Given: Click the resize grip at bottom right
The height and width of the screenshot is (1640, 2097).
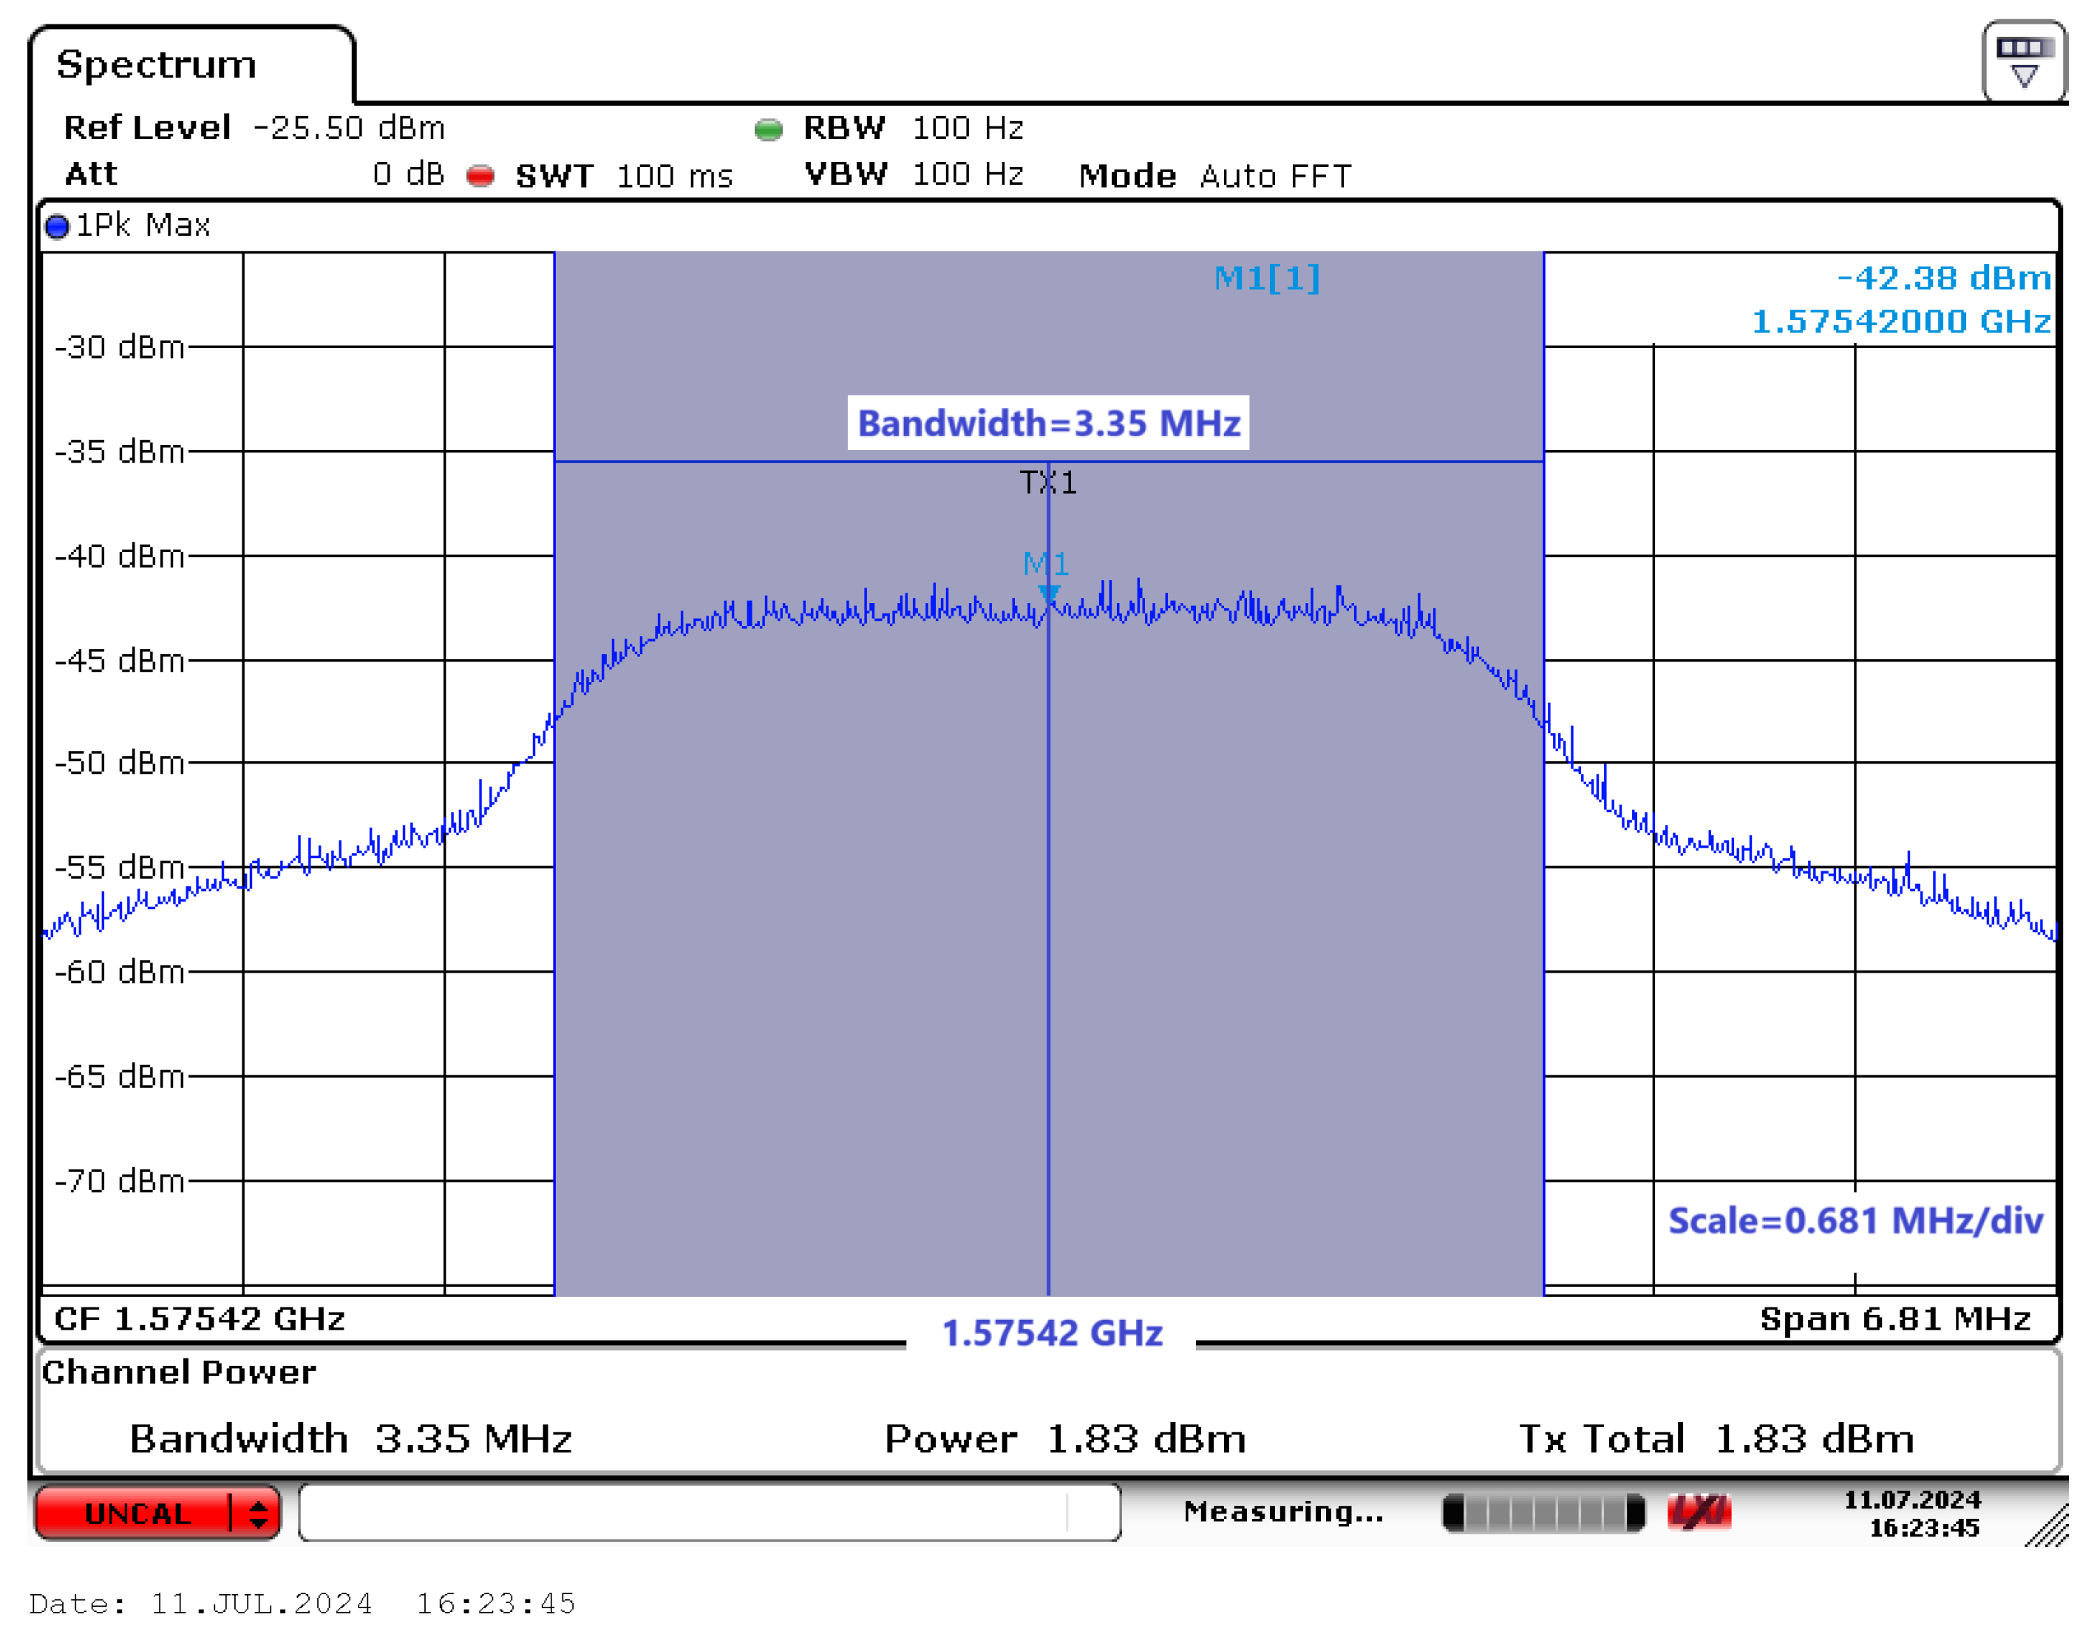Looking at the screenshot, I should 2047,1527.
